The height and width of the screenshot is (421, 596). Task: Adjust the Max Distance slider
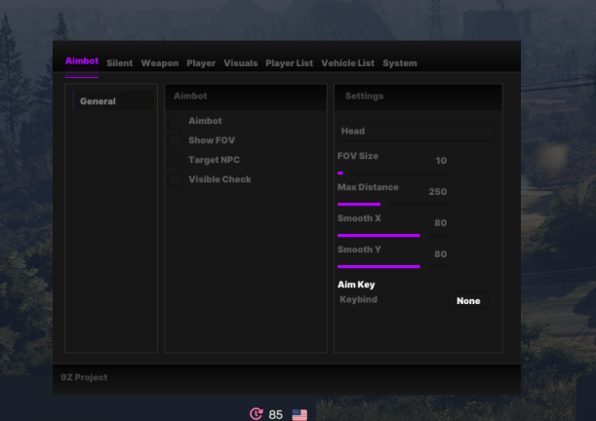(392, 204)
